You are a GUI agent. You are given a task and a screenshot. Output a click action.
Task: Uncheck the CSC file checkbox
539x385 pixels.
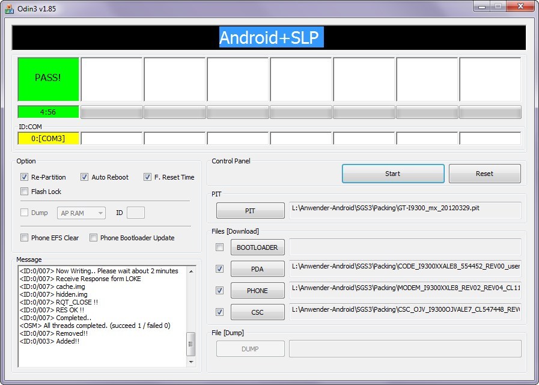219,312
